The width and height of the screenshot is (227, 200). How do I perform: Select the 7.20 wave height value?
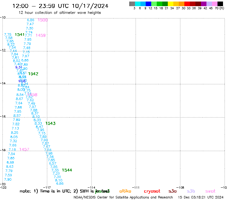[56, 174]
